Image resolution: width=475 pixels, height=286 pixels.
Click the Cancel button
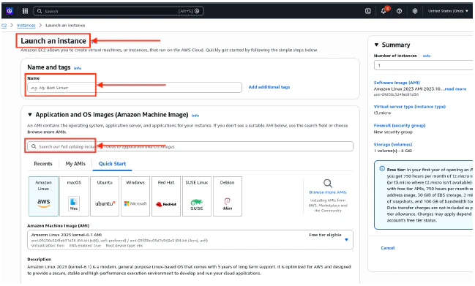(388, 248)
